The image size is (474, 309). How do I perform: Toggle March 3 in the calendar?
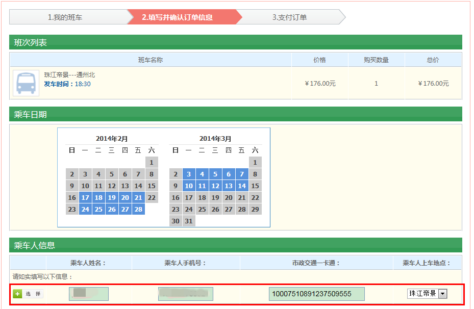pyautogui.click(x=189, y=174)
